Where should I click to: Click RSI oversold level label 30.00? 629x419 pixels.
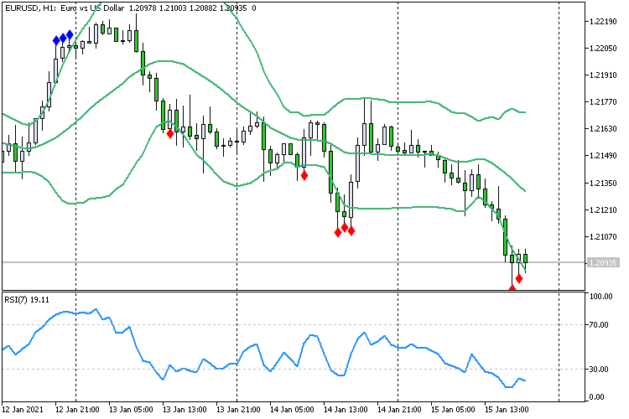coord(599,370)
